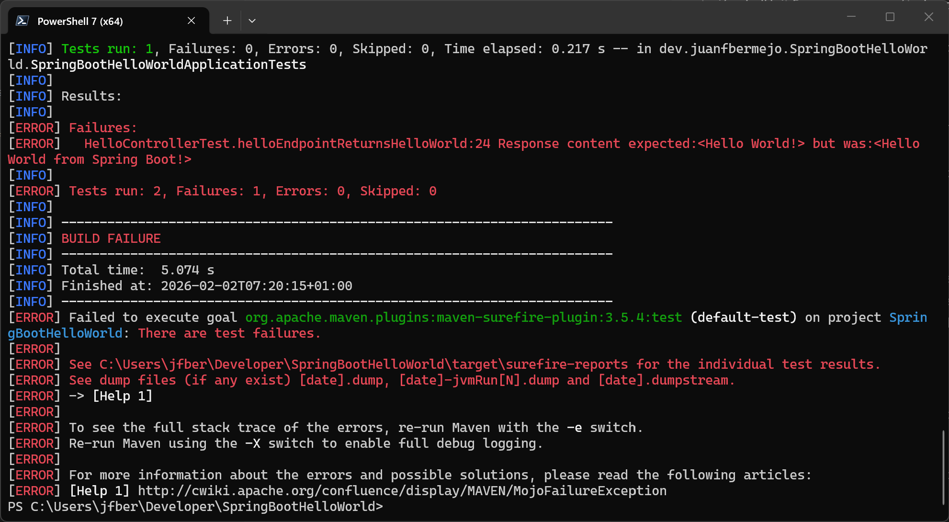
Task: Open the MojoFailureException help article link
Action: [x=401, y=490]
